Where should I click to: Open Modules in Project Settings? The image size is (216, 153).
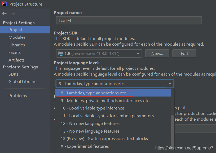(x=17, y=37)
